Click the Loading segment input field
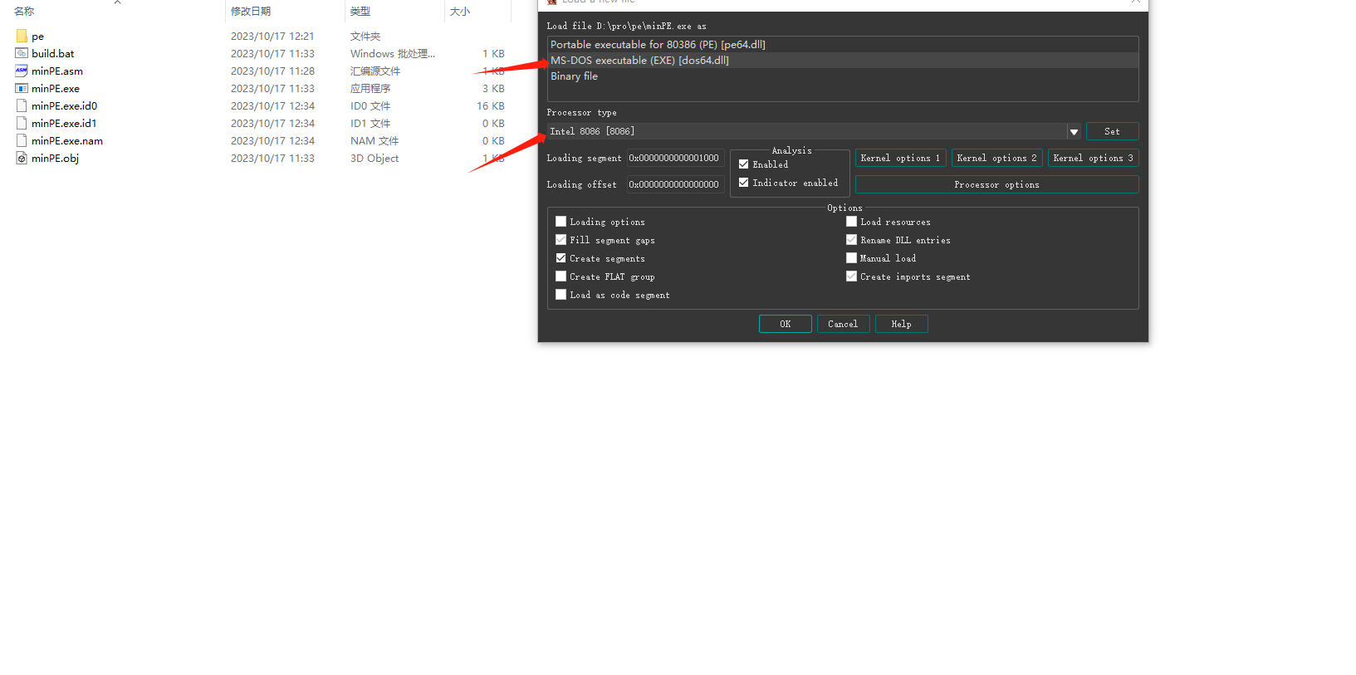The width and height of the screenshot is (1356, 675). coord(675,159)
